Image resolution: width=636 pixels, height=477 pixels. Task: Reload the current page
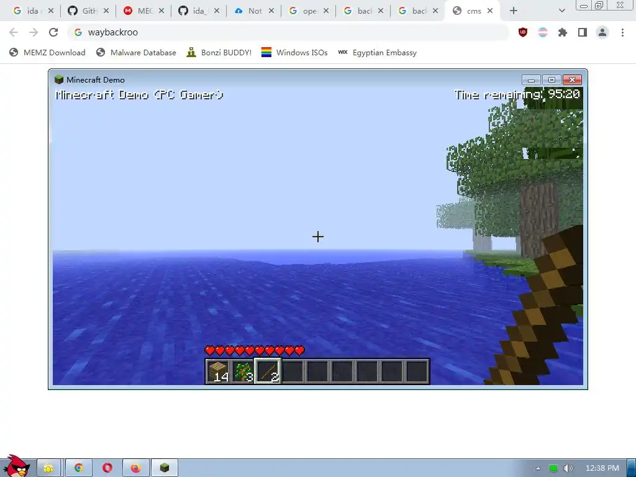tap(53, 32)
